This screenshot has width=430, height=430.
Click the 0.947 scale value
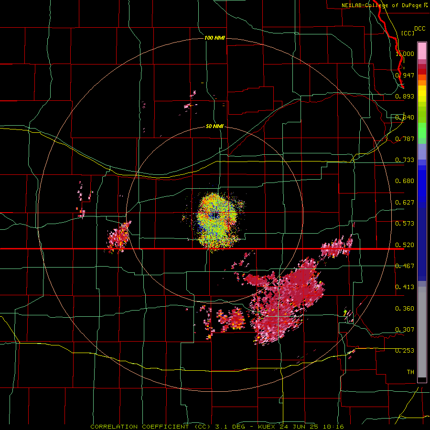(x=405, y=75)
